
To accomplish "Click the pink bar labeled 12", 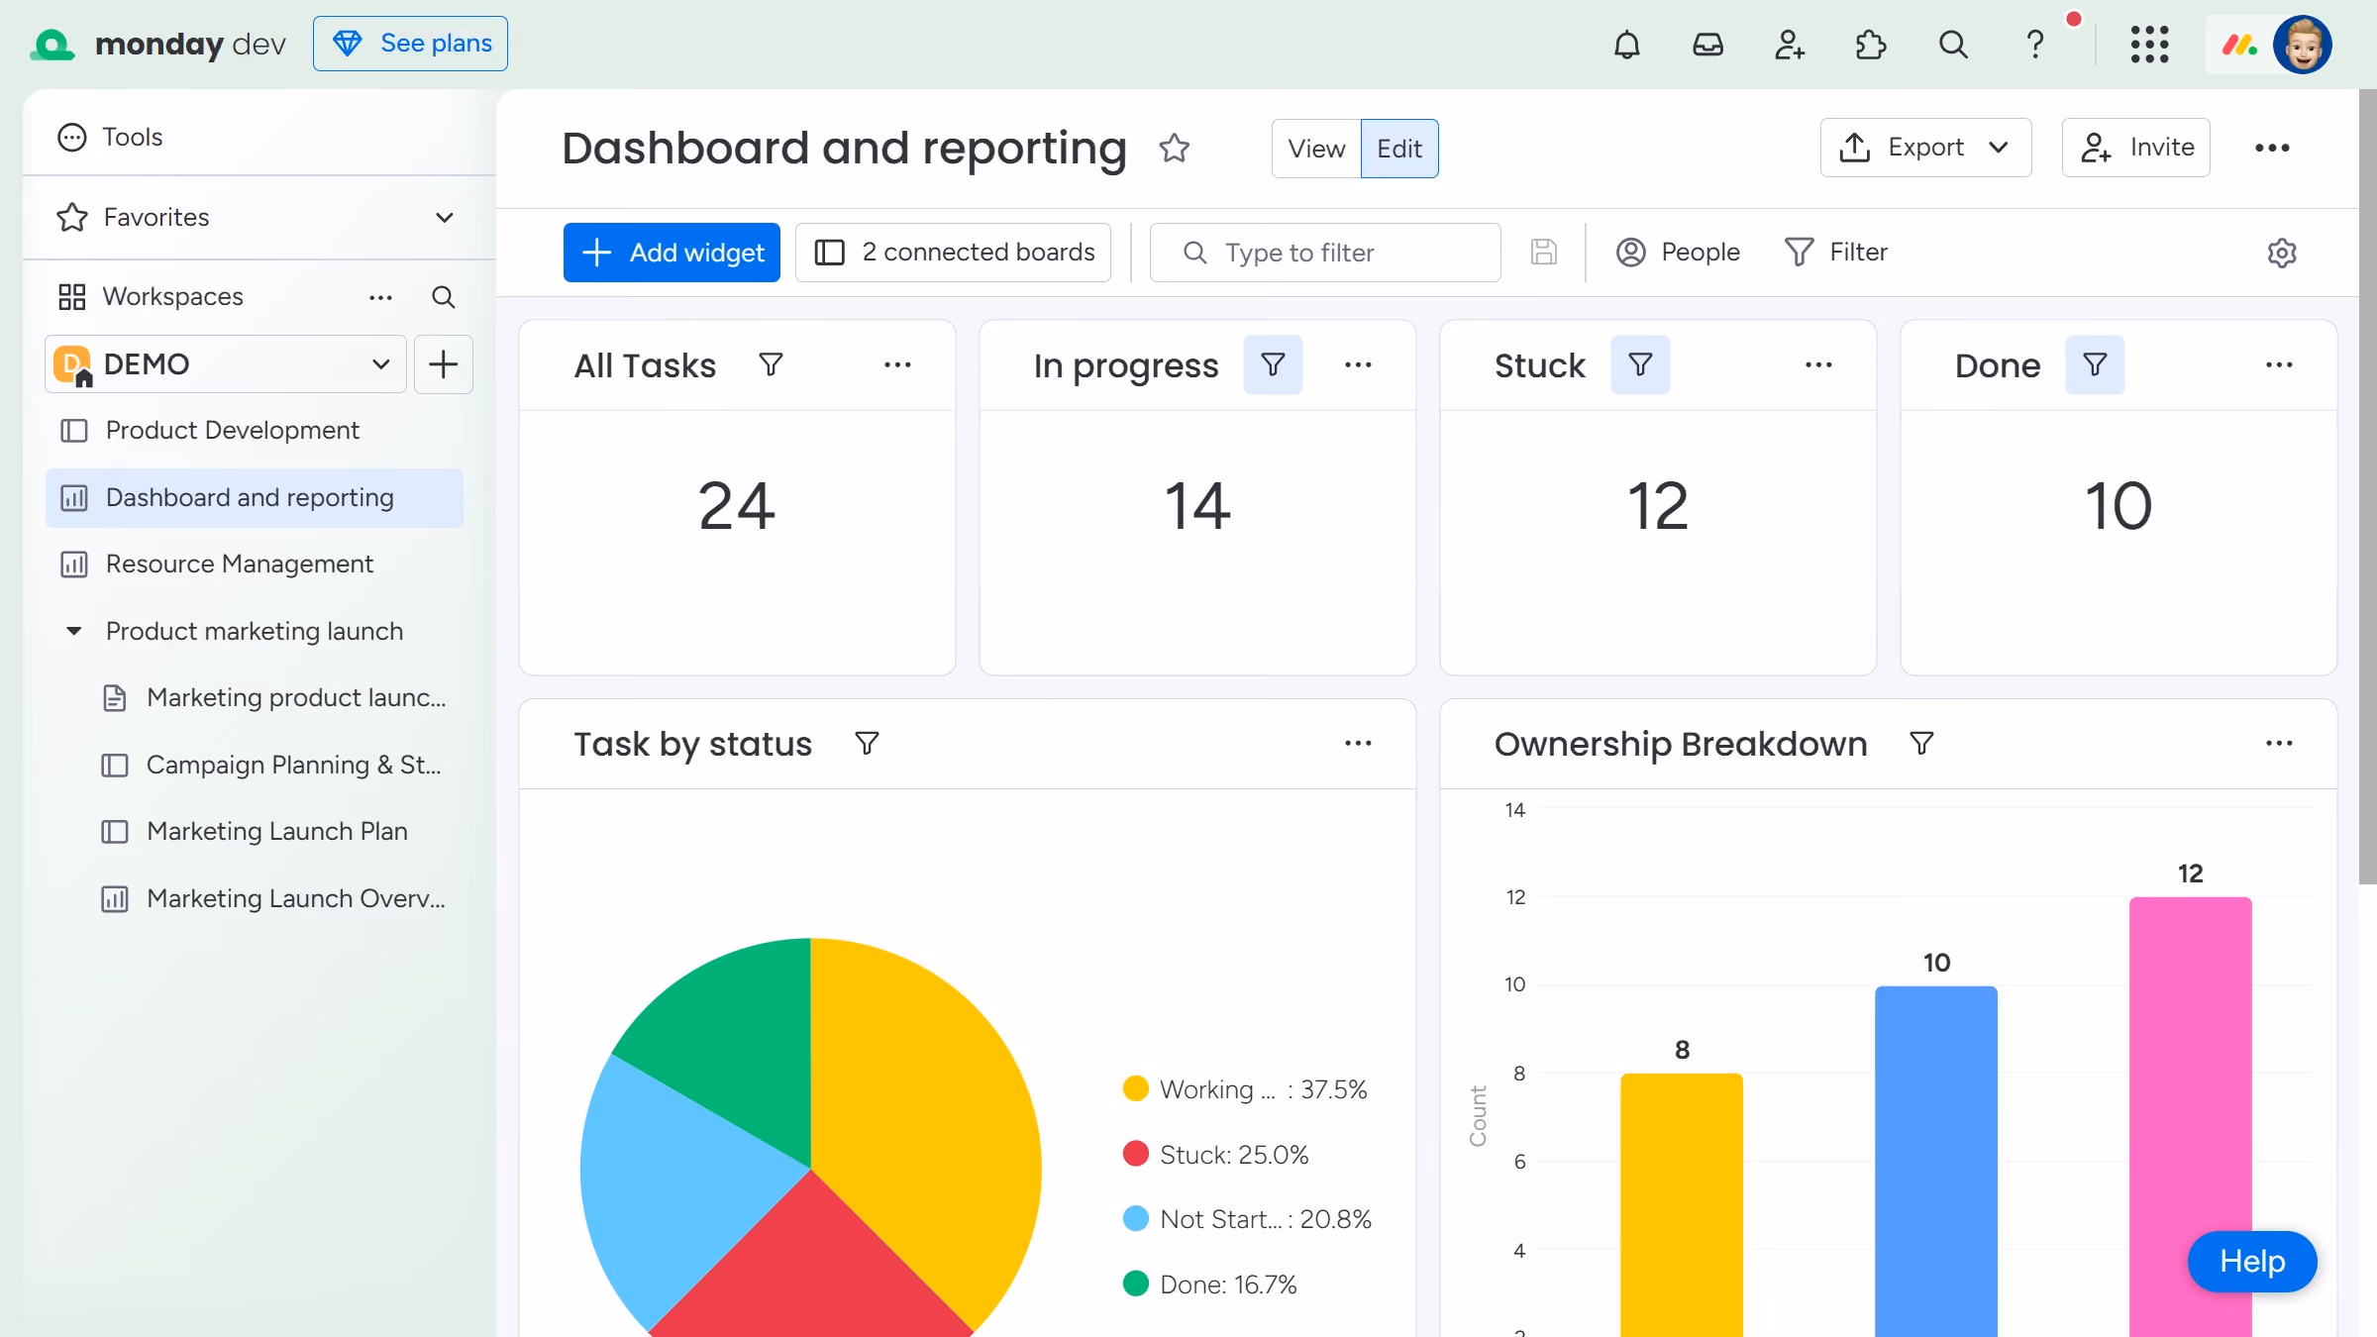I will coord(2190,1116).
